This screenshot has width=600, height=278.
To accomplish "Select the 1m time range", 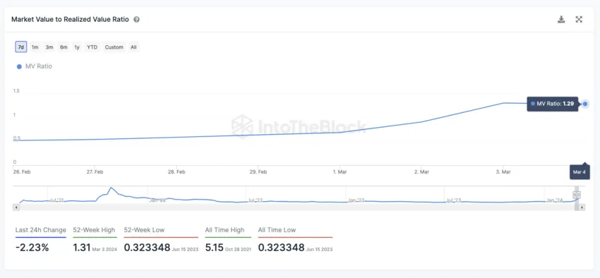I will (x=35, y=47).
